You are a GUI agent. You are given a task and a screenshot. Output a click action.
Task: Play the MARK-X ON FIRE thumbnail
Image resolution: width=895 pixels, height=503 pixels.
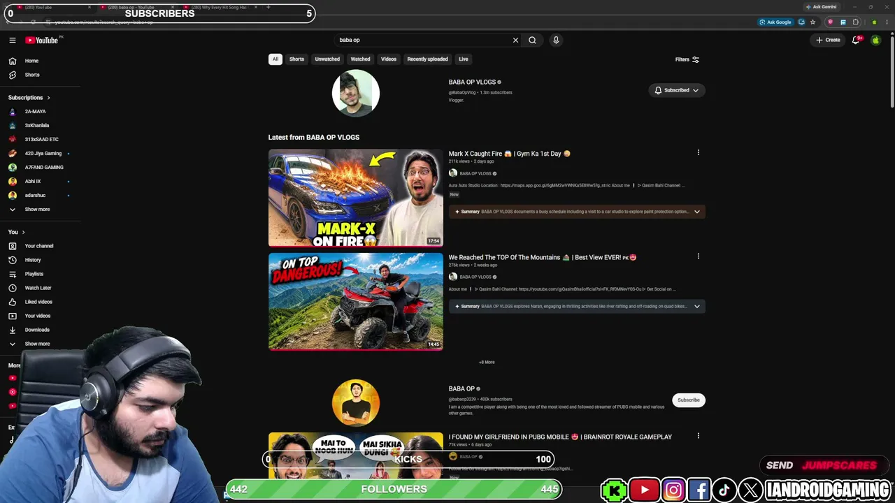tap(356, 198)
